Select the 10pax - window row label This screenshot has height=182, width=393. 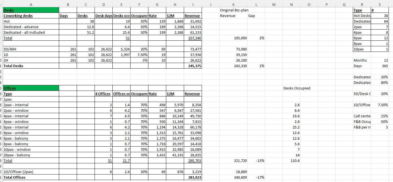pyautogui.click(x=31, y=149)
